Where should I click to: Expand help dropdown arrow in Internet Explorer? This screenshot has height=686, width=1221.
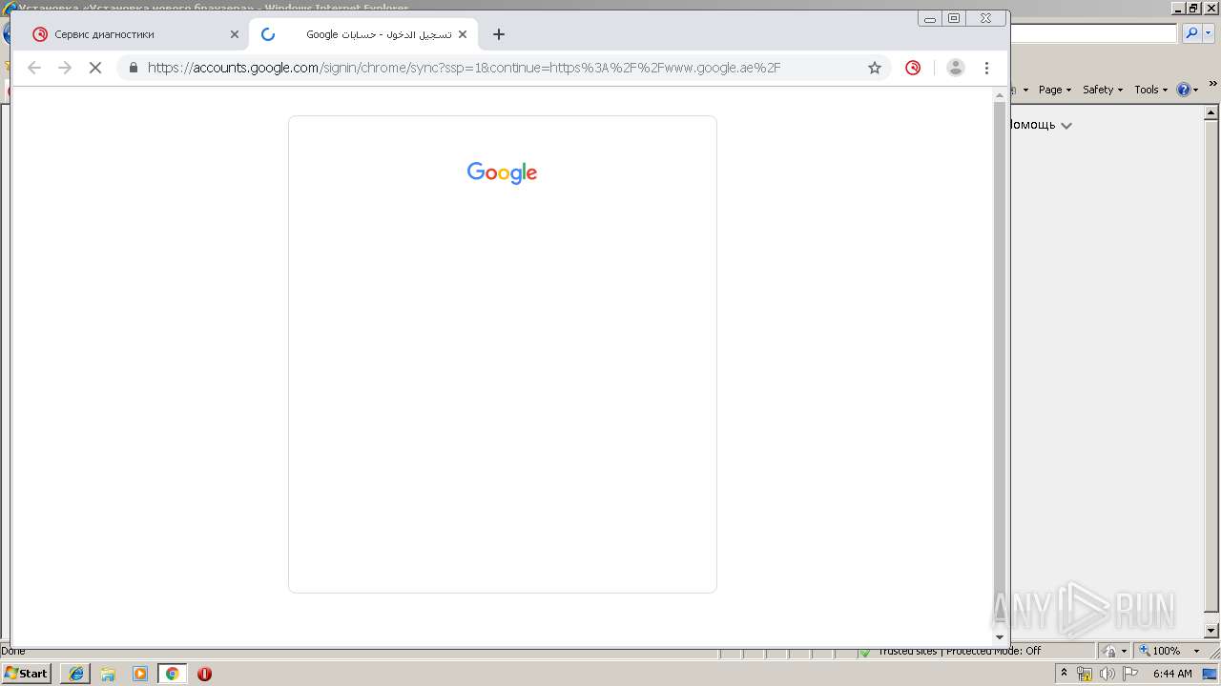pos(1195,91)
